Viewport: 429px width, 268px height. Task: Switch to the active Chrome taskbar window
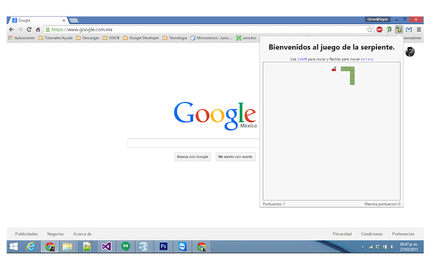pyautogui.click(x=50, y=247)
